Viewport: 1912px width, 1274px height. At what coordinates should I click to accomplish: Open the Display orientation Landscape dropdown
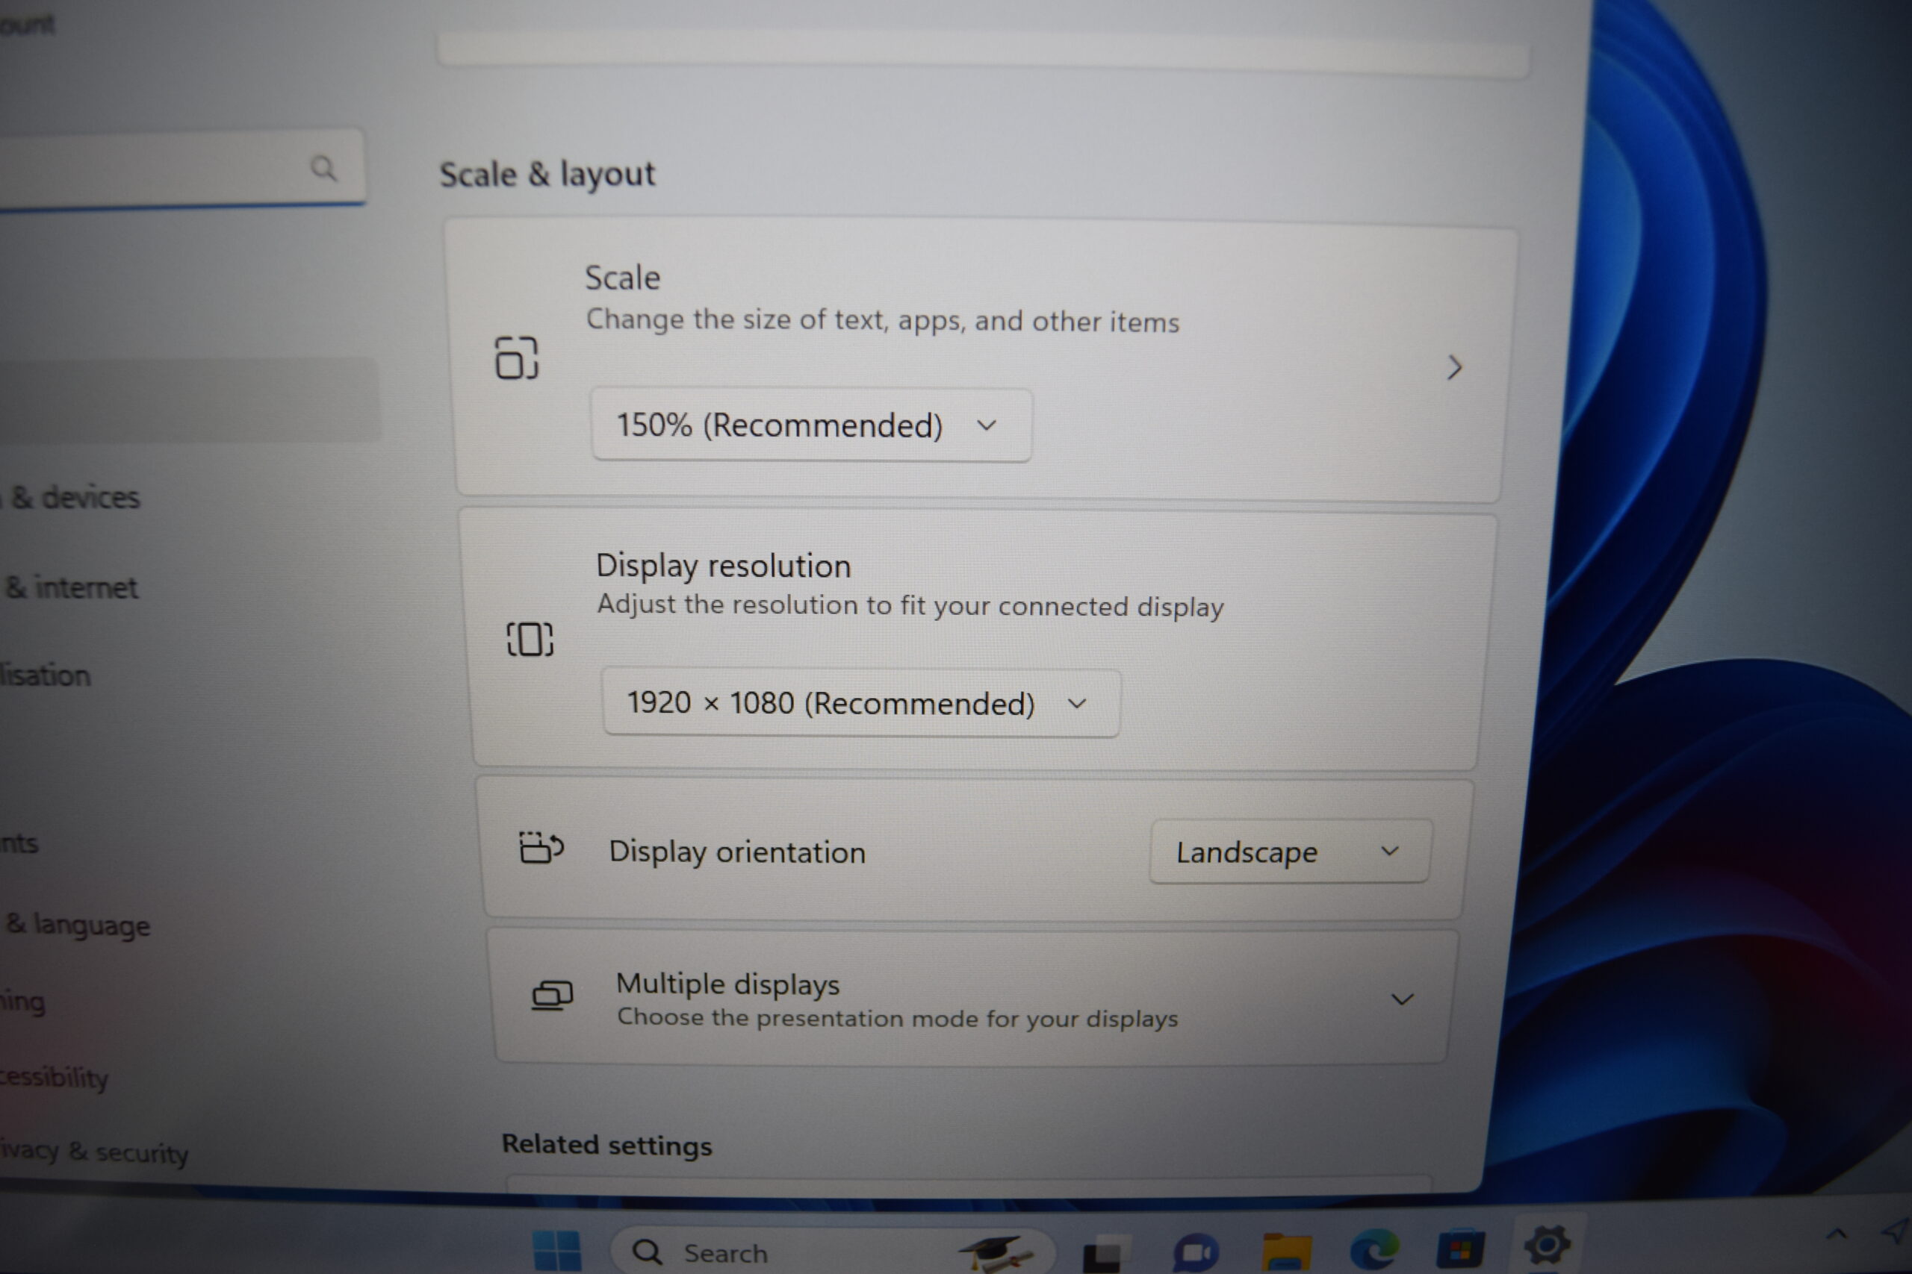[1289, 852]
